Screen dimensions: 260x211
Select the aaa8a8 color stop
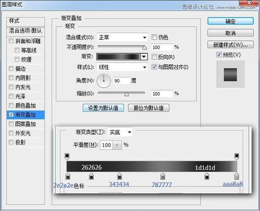[237, 177]
